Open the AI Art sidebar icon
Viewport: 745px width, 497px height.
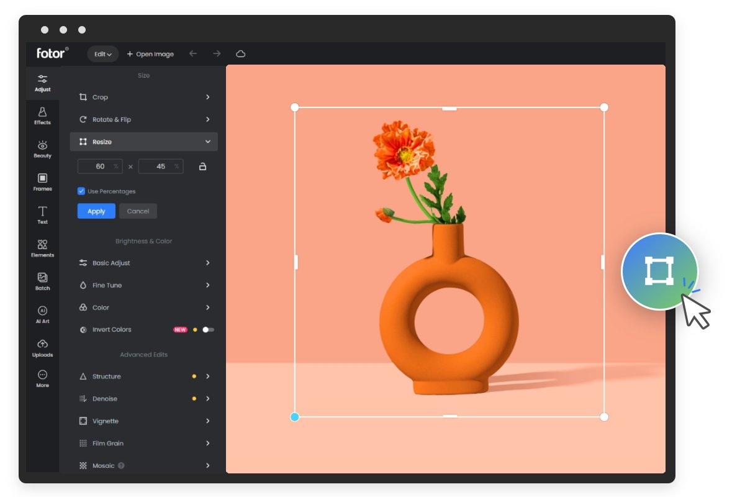[x=42, y=314]
